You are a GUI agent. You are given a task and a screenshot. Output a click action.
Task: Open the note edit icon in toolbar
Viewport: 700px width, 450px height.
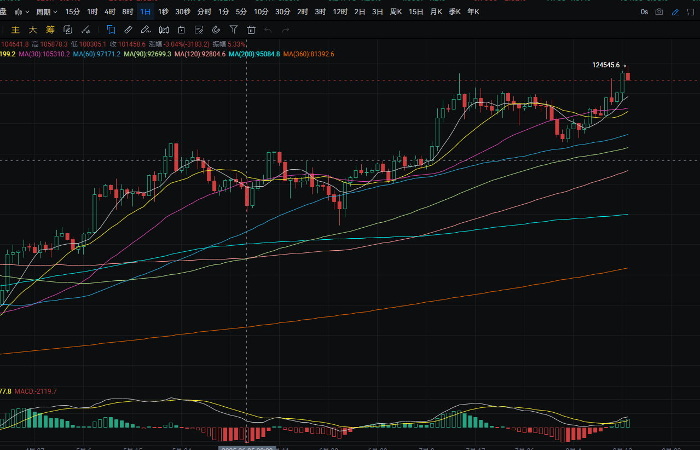click(199, 30)
